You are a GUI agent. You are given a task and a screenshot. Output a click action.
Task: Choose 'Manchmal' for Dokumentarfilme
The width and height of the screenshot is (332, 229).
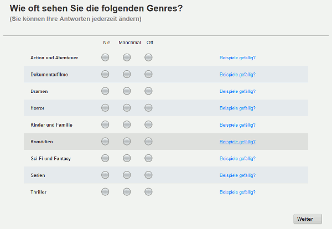pyautogui.click(x=127, y=74)
